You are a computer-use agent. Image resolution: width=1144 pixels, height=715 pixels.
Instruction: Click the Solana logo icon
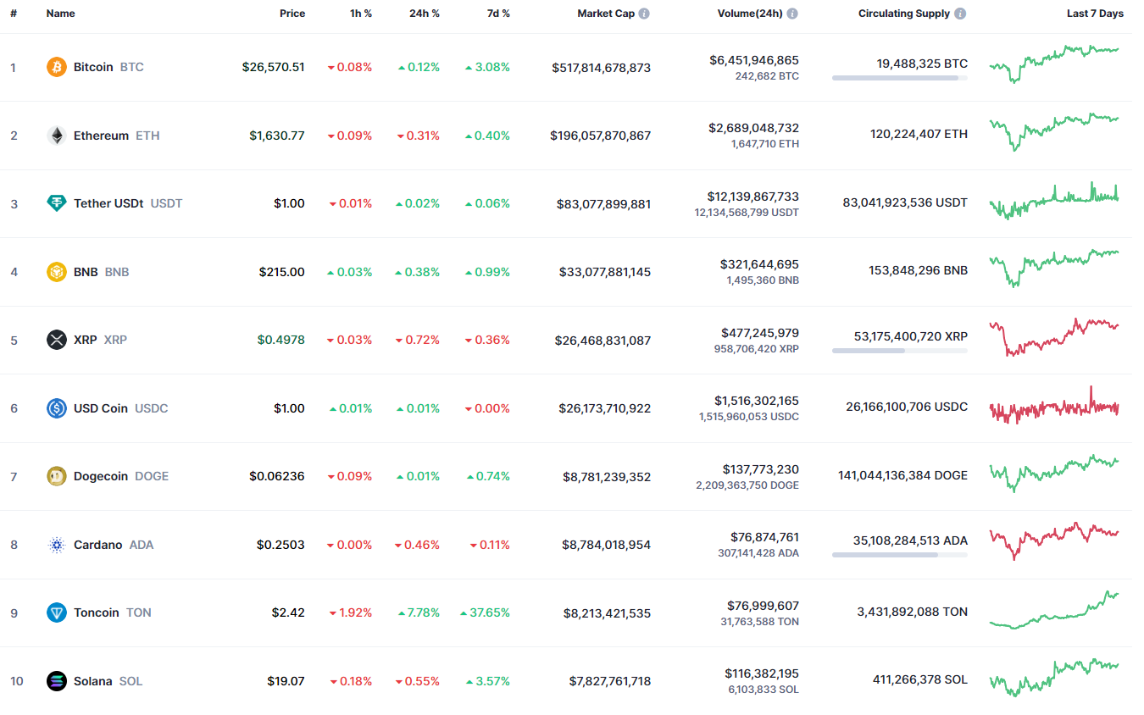tap(57, 681)
